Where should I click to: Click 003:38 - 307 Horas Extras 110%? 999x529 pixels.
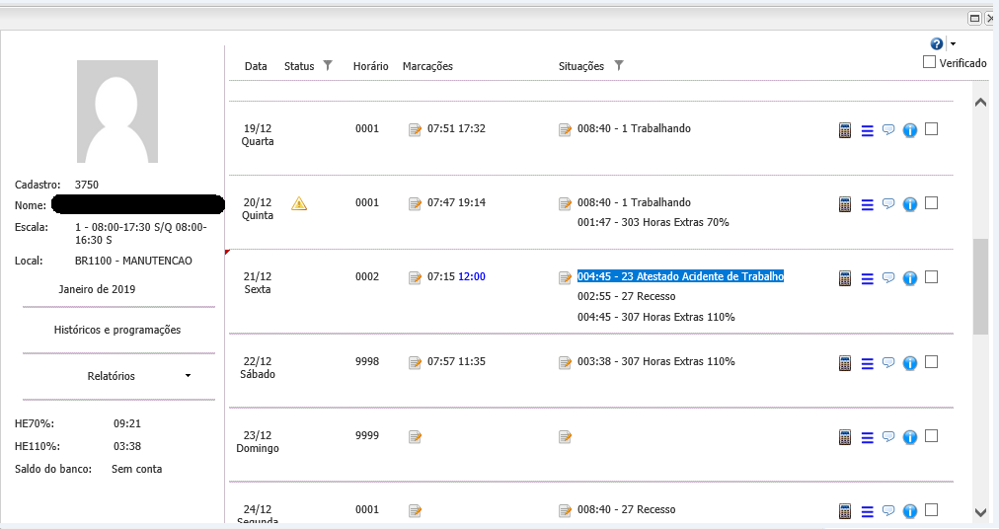pyautogui.click(x=656, y=361)
